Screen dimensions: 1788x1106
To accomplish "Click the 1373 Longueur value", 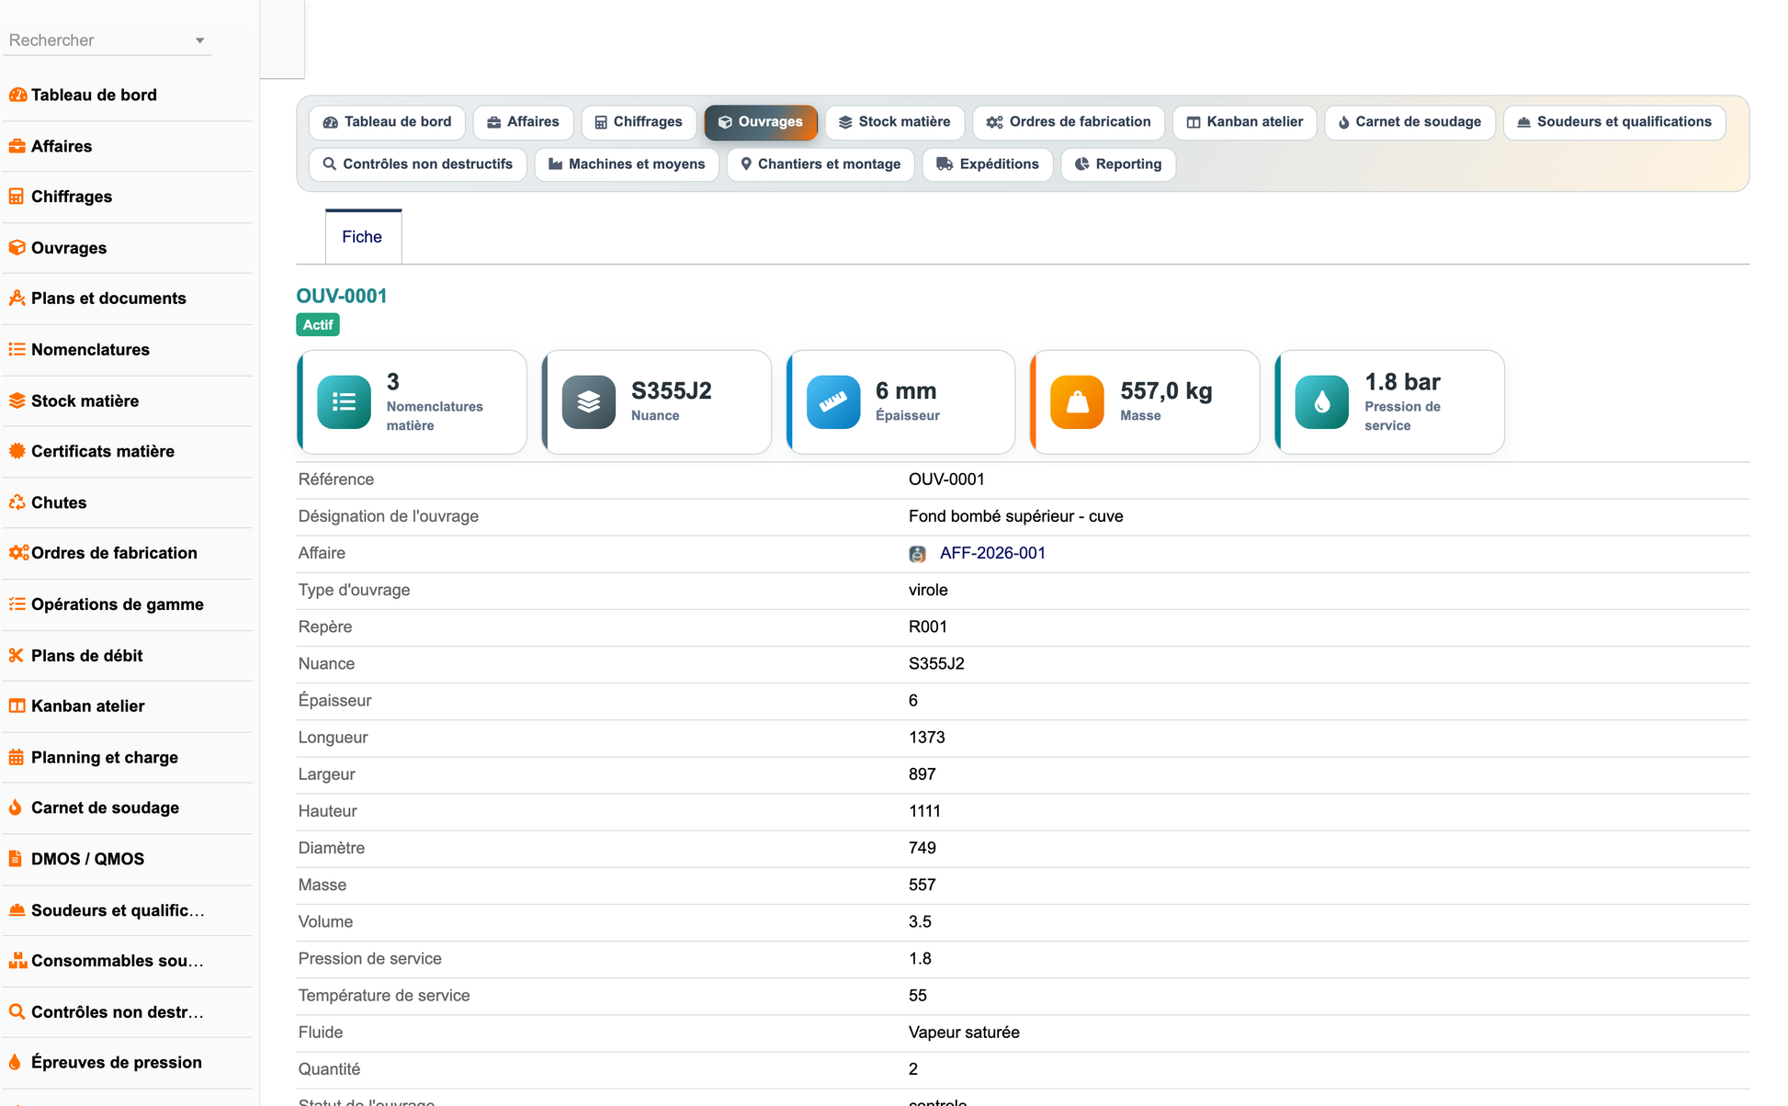I will 927,738.
